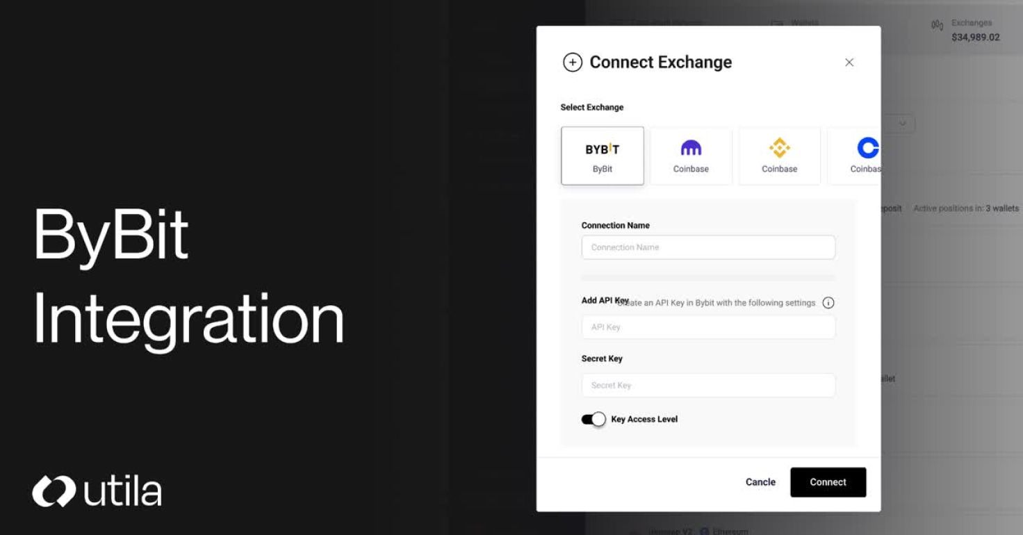
Task: Click into the API Key field
Action: point(708,327)
